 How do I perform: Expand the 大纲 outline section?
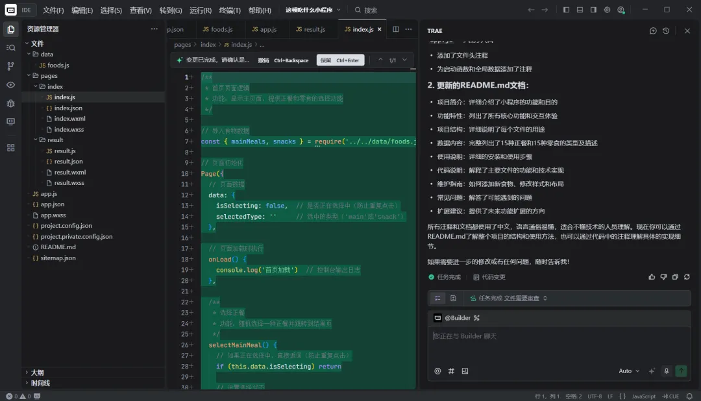pos(37,372)
